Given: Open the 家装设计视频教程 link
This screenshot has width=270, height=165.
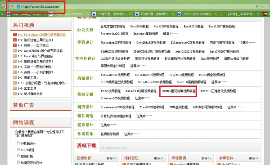Looking at the screenshot, I should point(147,58).
